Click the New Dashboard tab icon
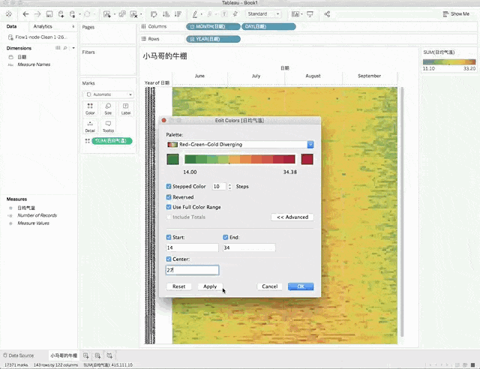 [x=97, y=355]
